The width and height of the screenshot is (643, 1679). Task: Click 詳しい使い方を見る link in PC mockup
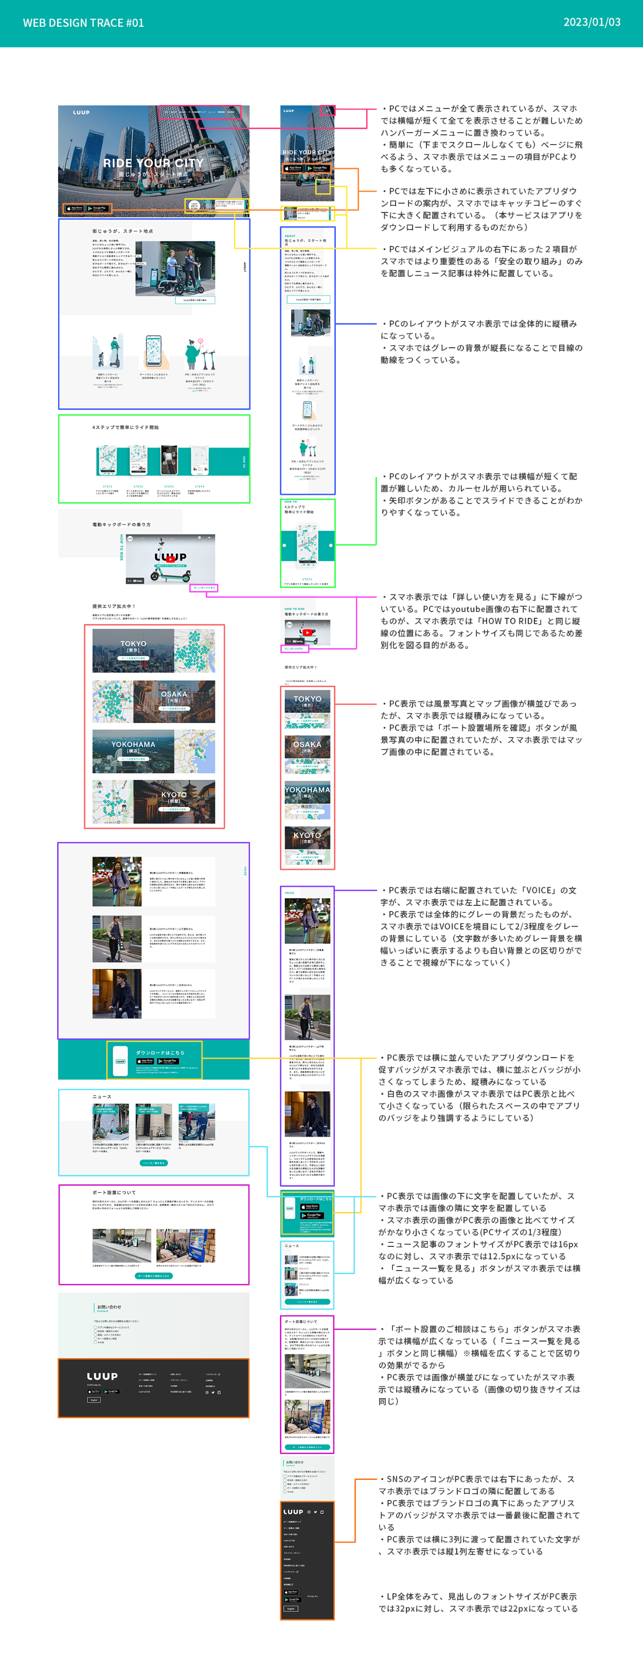tap(204, 587)
